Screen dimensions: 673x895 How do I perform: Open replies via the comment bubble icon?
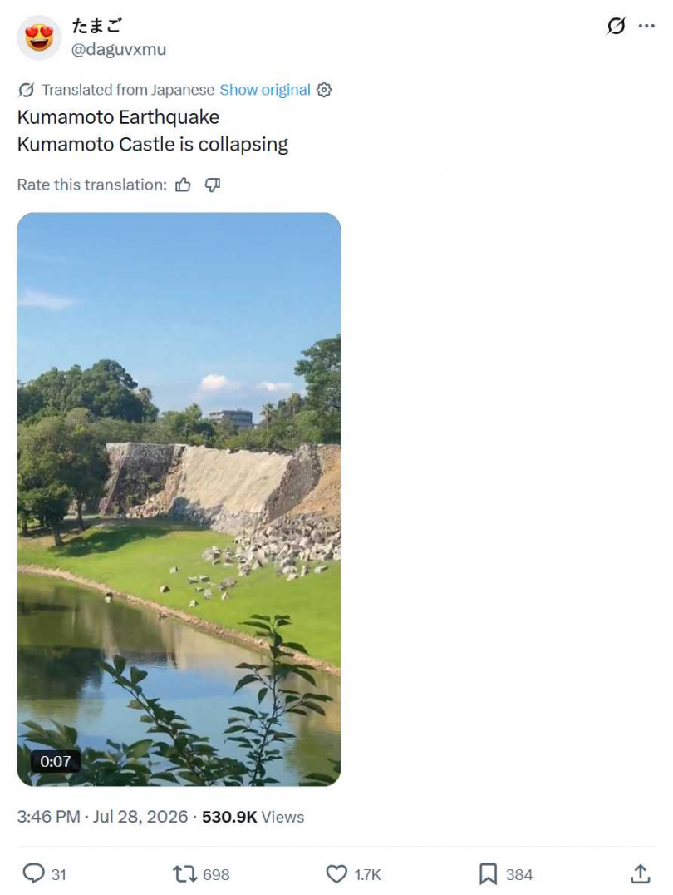click(x=33, y=874)
